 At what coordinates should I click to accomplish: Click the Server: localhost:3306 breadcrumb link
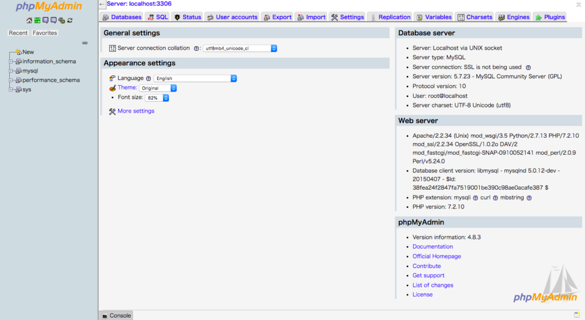(139, 4)
